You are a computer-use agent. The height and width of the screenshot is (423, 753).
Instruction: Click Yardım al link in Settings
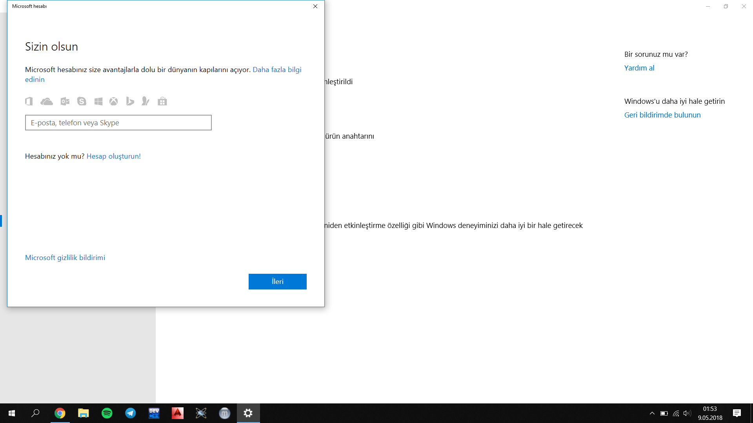[639, 68]
